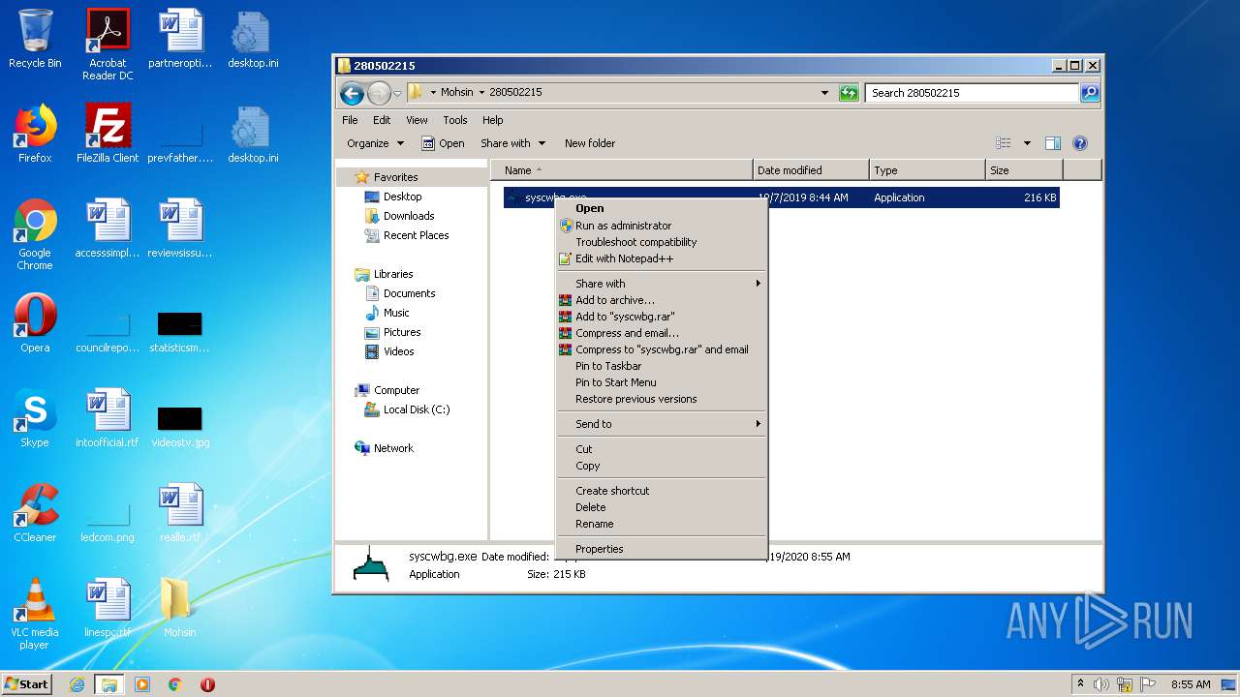Click Chrome icon in the taskbar
The height and width of the screenshot is (697, 1240).
pos(174,684)
